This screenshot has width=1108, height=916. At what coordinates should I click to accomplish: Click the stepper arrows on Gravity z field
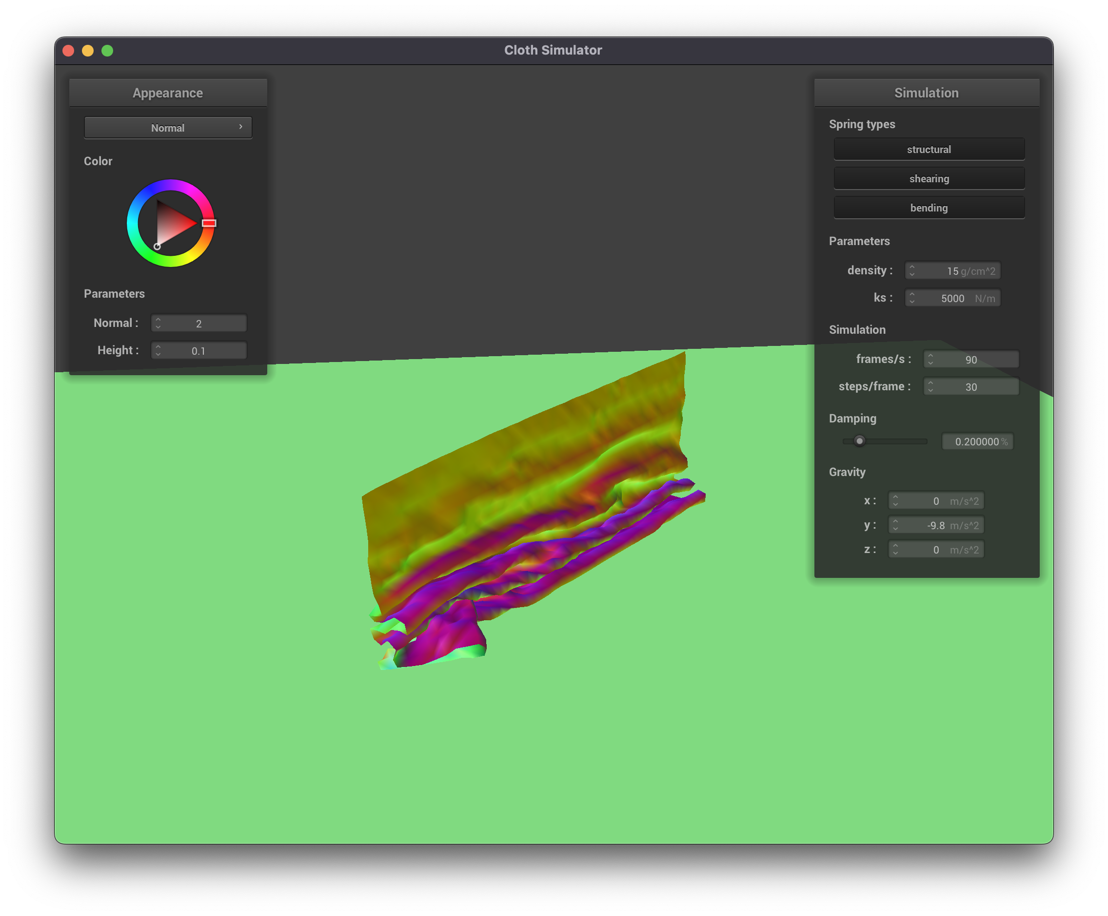point(895,550)
